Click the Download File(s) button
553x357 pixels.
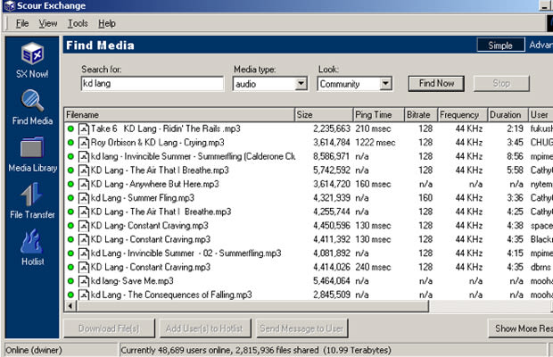(109, 328)
